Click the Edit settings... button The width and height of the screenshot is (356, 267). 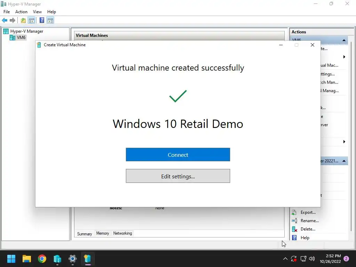pos(178,176)
